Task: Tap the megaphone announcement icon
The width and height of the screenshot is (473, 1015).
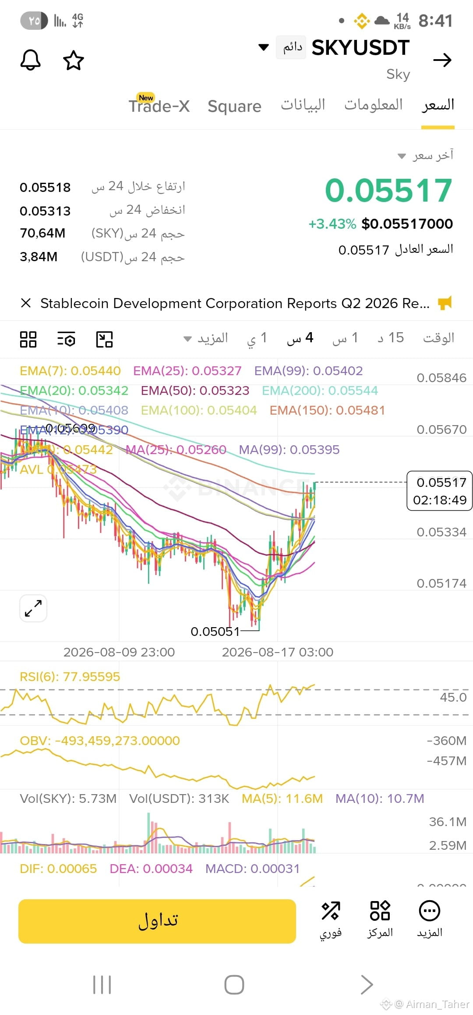Action: [x=445, y=303]
